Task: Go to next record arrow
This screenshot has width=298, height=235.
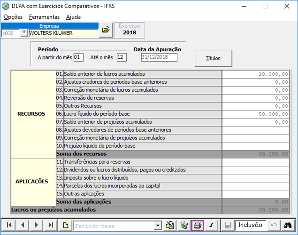Action: coord(36,225)
